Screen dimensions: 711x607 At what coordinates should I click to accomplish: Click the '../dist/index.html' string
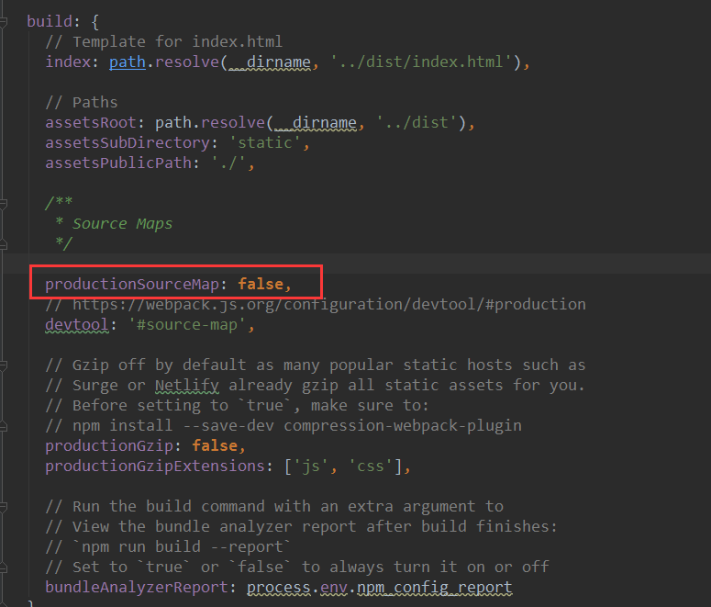421,62
